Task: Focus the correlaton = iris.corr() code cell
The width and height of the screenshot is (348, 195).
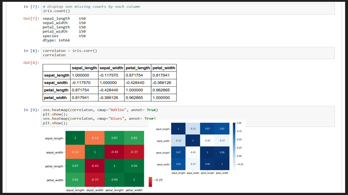Action: [x=188, y=53]
